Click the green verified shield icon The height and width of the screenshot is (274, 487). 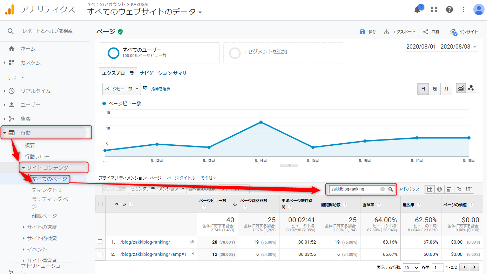120,32
